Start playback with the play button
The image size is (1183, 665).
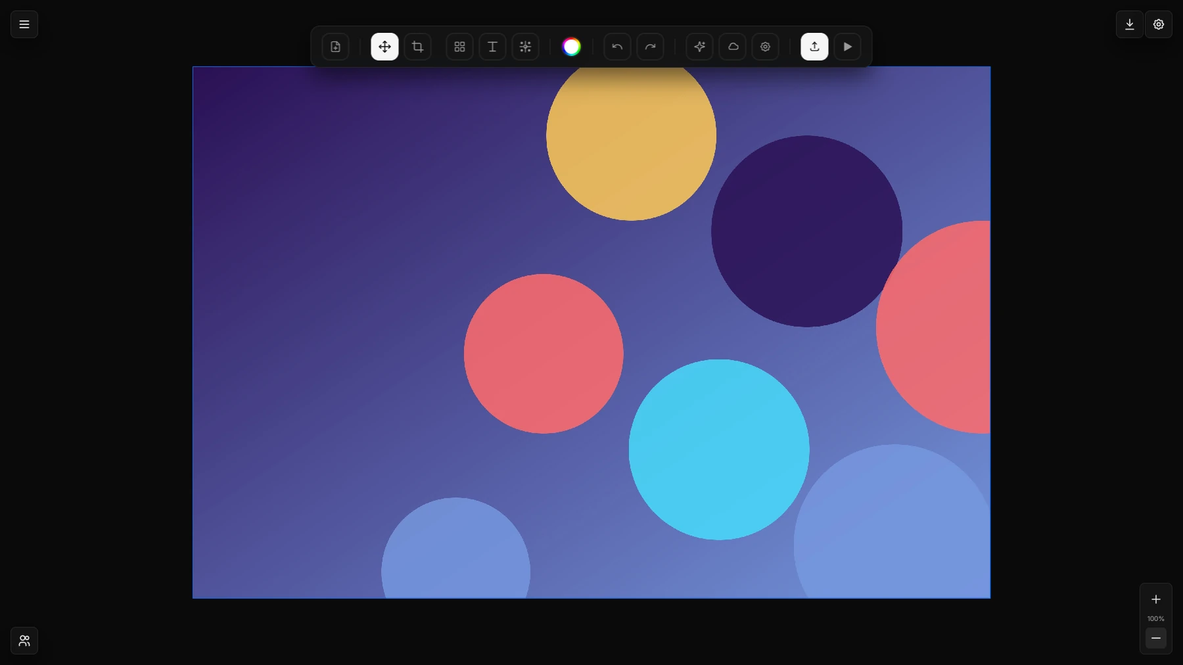tap(847, 47)
